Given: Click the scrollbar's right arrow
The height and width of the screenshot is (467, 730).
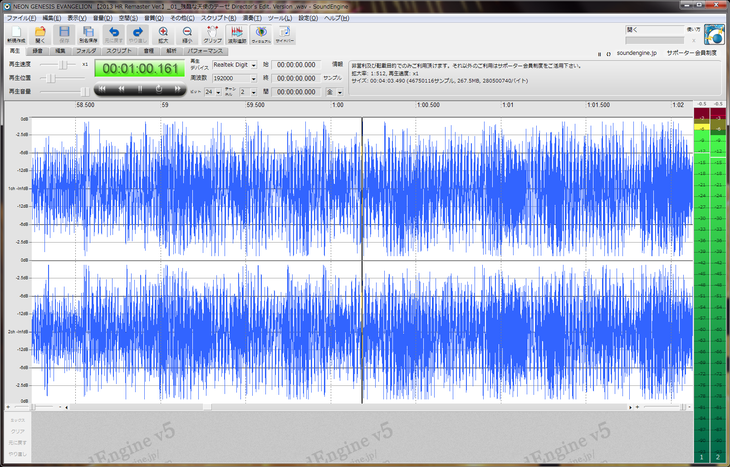Looking at the screenshot, I should click(x=630, y=407).
